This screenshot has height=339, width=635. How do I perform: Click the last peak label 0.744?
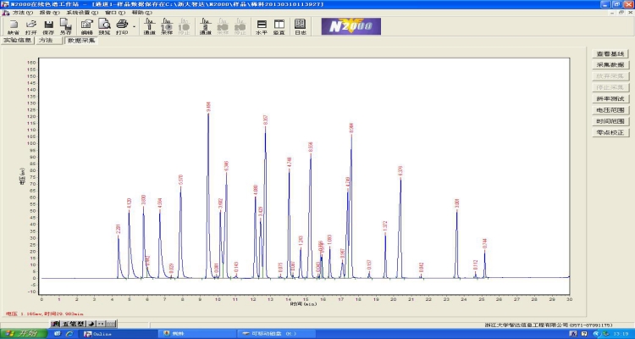[x=485, y=244]
